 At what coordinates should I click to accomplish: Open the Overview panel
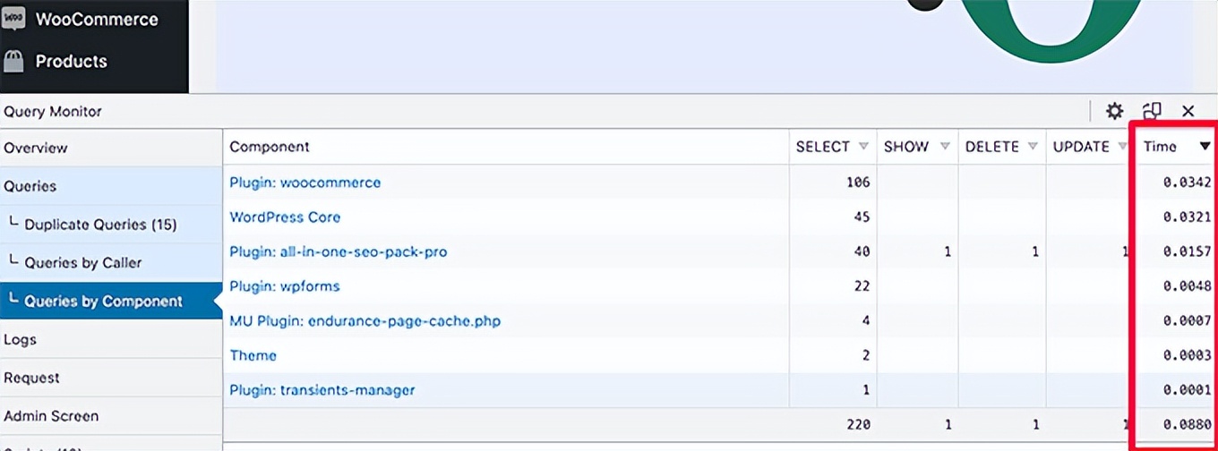click(36, 148)
